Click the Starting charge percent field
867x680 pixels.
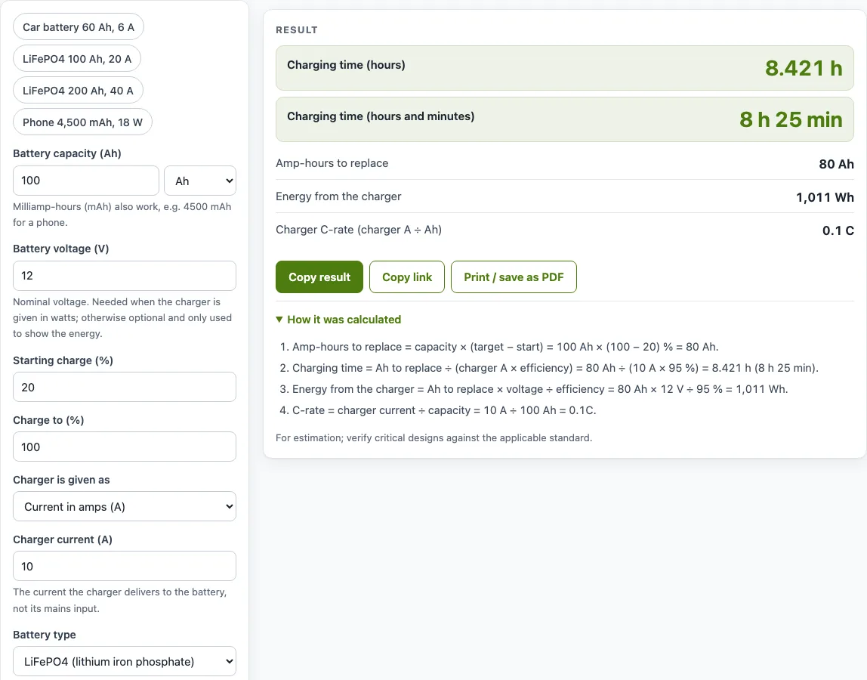click(125, 388)
